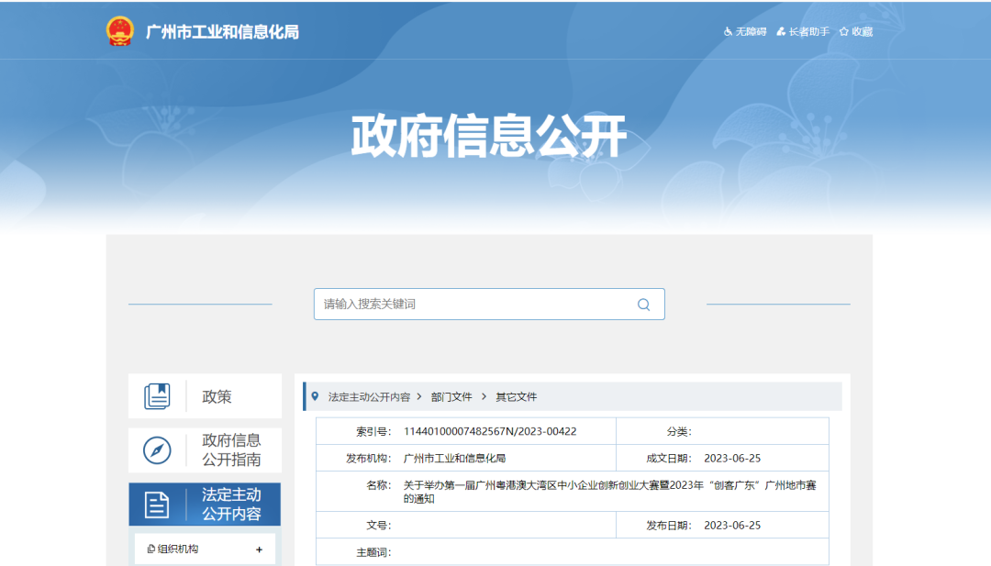This screenshot has height=566, width=991.
Task: Click the 分类 label
Action: [x=679, y=431]
